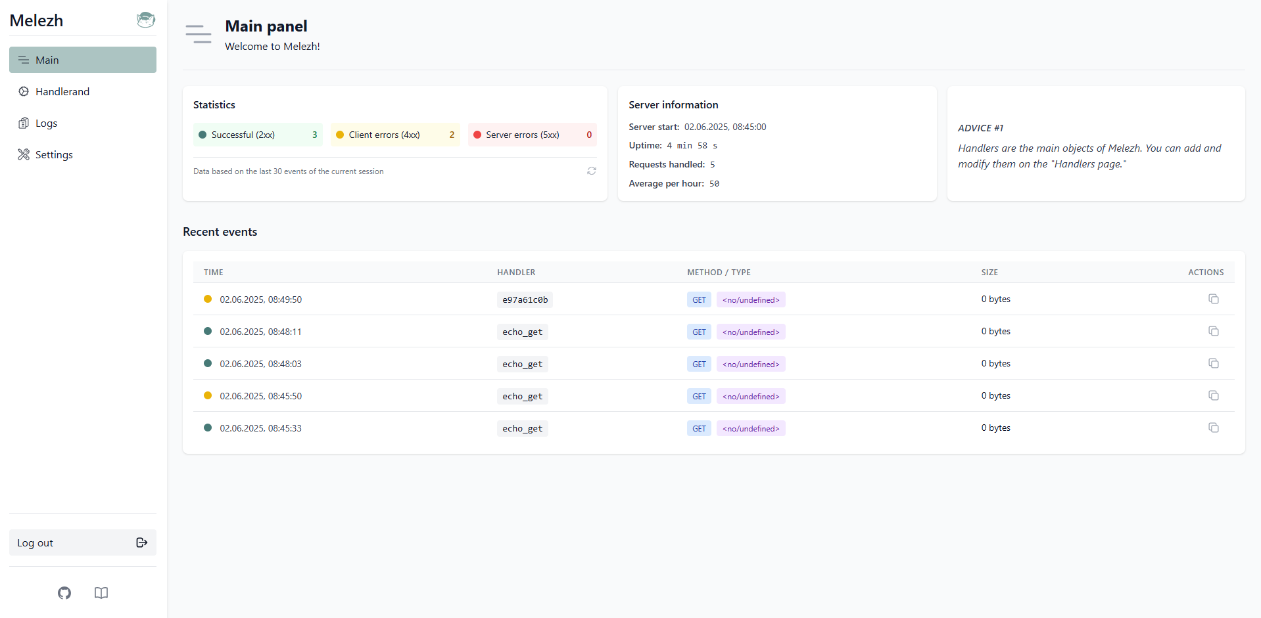Click the Settings tools icon
Viewport: 1261px width, 618px height.
point(24,154)
